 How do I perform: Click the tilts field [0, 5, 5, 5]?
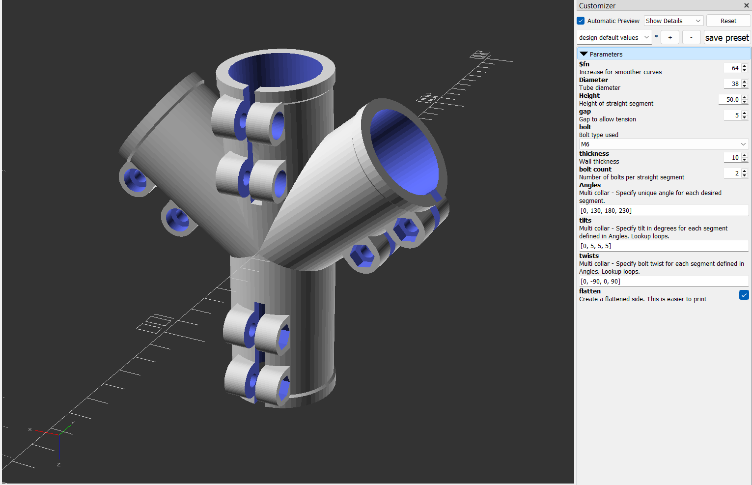tap(664, 246)
